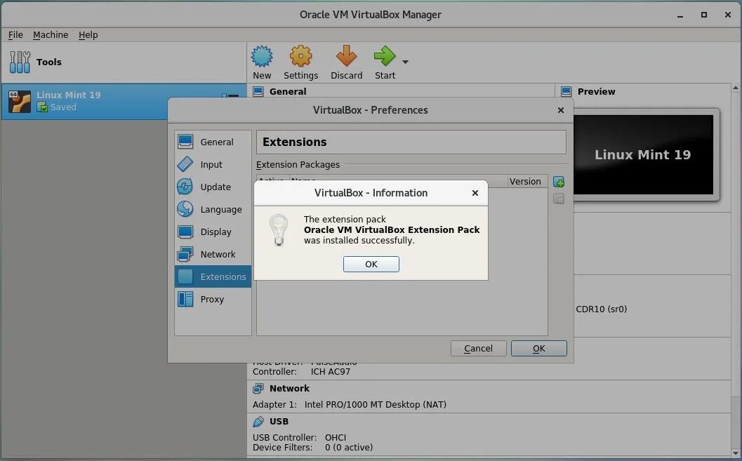Cancel the Preferences dialog
742x461 pixels.
[478, 349]
